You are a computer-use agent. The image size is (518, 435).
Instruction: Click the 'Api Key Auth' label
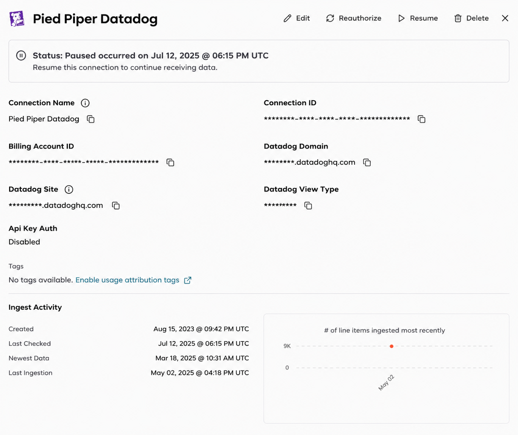point(33,228)
